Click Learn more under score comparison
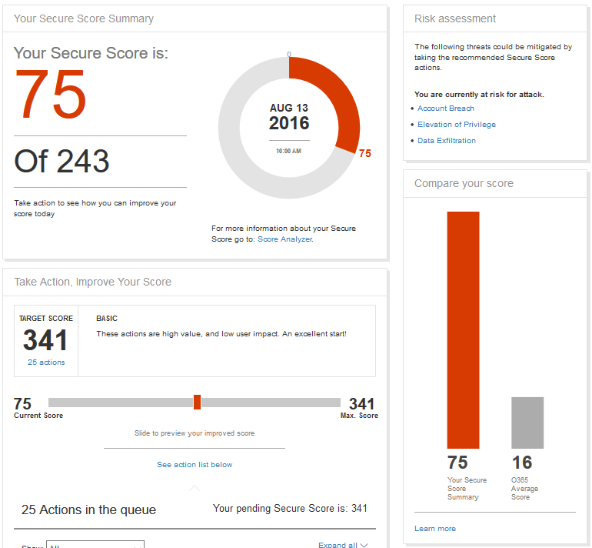Image resolution: width=592 pixels, height=548 pixels. [435, 529]
